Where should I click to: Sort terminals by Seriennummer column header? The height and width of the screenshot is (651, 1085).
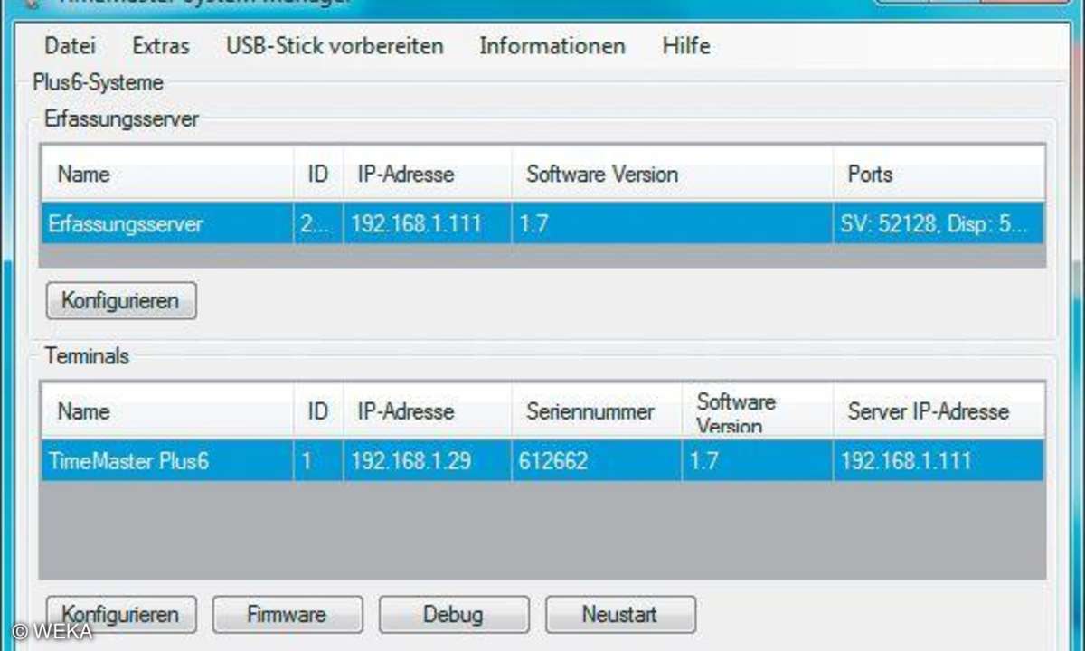596,411
